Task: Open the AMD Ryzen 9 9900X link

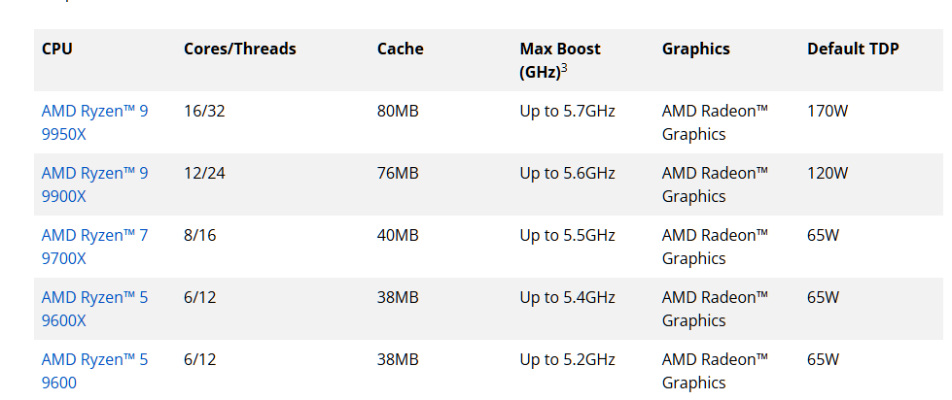Action: [94, 184]
